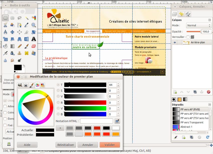The image size is (213, 154).
Task: Open the Calques panel configuration menu arrow
Action: (x=209, y=20)
